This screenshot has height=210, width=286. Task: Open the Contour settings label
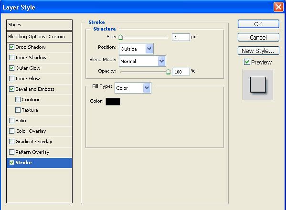31,100
